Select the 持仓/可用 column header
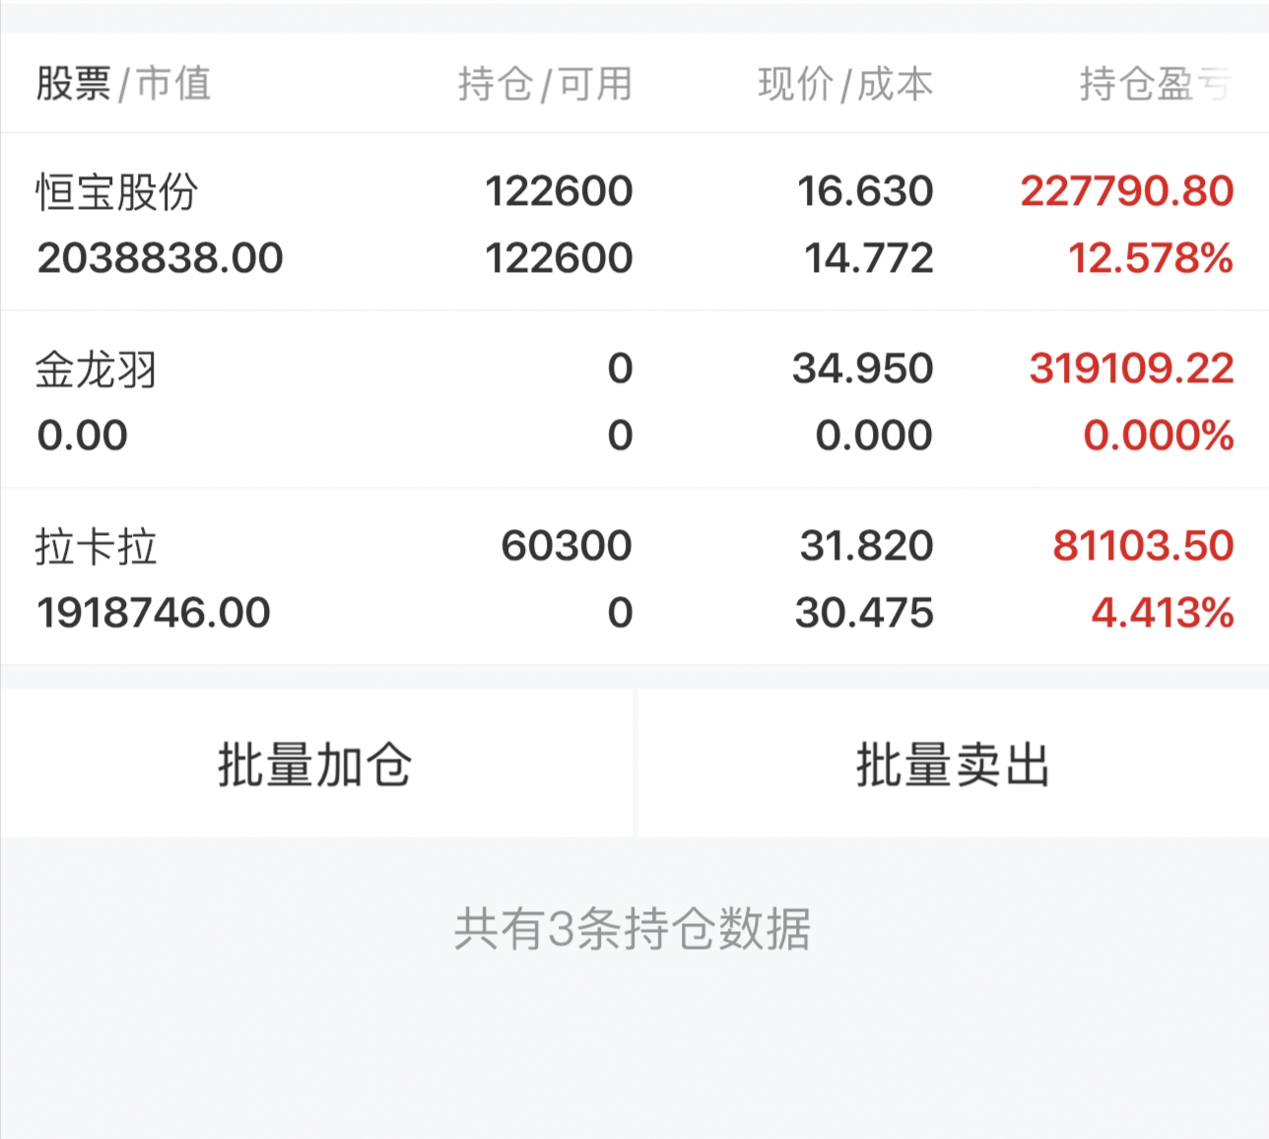The width and height of the screenshot is (1269, 1139). pyautogui.click(x=545, y=84)
